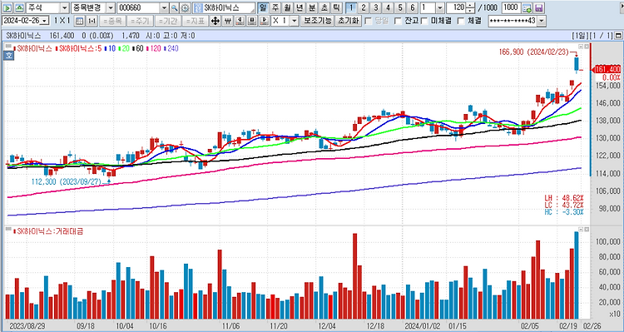The image size is (624, 332).
Task: Decrease the 120 bar count stepper
Action: (471, 10)
